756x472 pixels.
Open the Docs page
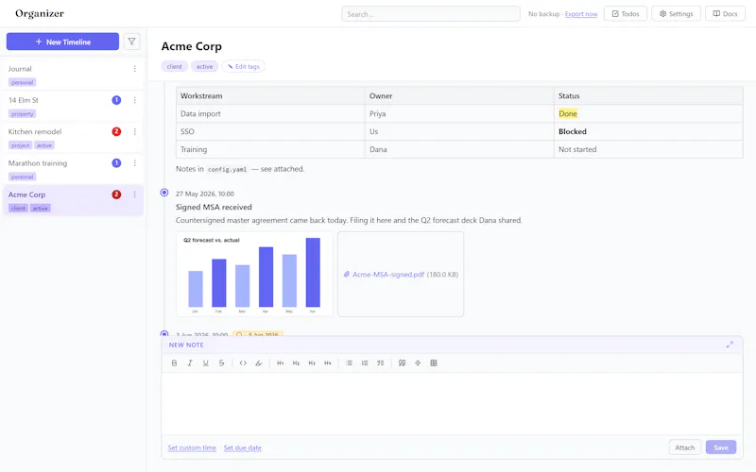click(725, 14)
